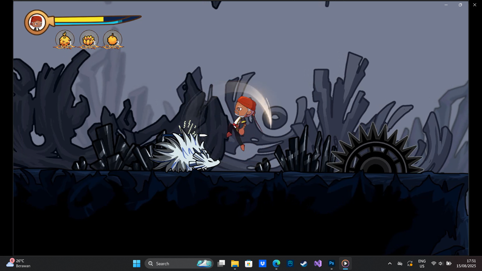Open Task View from the taskbar
The height and width of the screenshot is (271, 482).
click(221, 263)
